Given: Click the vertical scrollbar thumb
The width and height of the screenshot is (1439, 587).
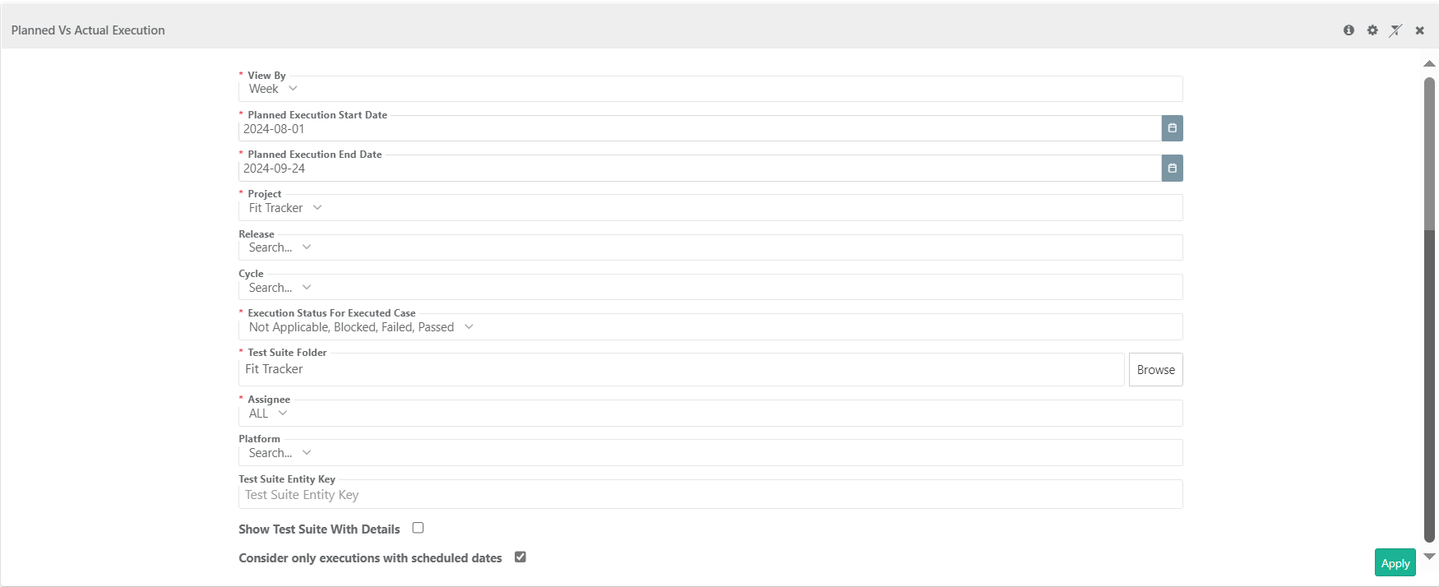Looking at the screenshot, I should click(1430, 304).
